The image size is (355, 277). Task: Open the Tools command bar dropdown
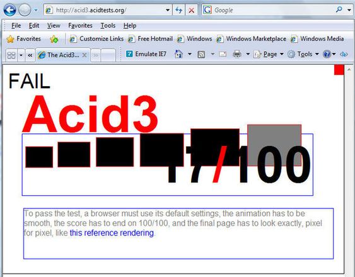tap(303, 54)
